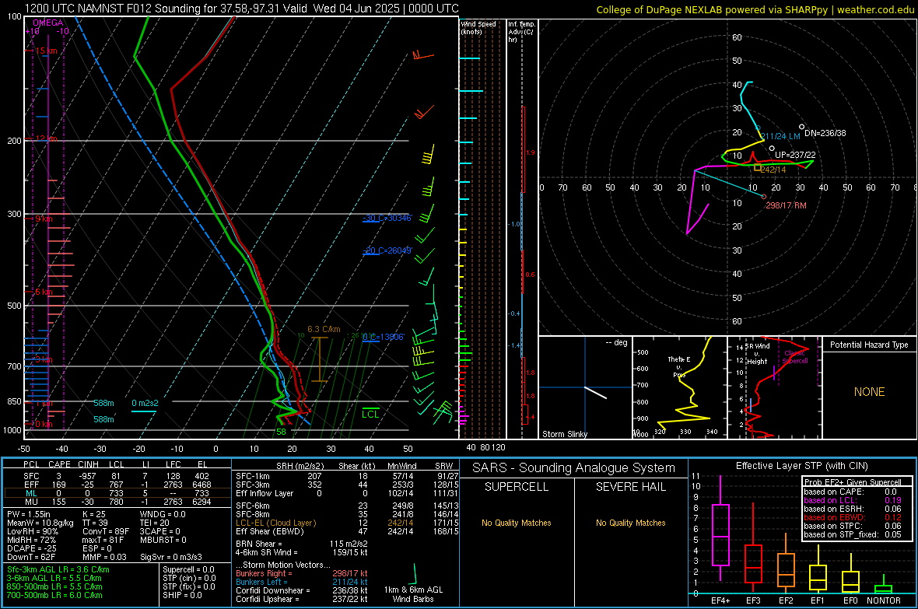Click the ConvT = 89F value
The height and width of the screenshot is (609, 918).
(x=105, y=532)
